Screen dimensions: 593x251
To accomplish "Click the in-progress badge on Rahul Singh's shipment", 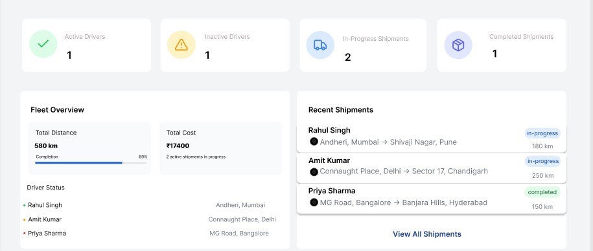I will pos(542,133).
